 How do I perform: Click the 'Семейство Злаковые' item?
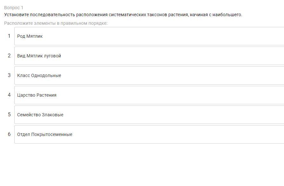click(40, 115)
